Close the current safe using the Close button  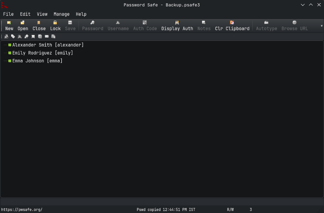(x=39, y=26)
